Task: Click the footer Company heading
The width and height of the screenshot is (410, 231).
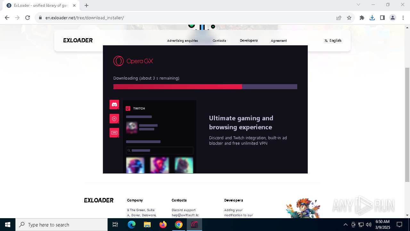Action: tap(135, 200)
